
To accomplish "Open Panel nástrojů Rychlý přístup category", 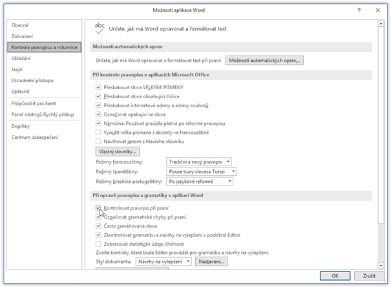I will pyautogui.click(x=45, y=114).
